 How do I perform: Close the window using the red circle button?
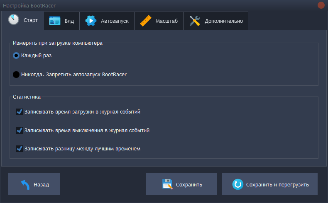(x=321, y=5)
